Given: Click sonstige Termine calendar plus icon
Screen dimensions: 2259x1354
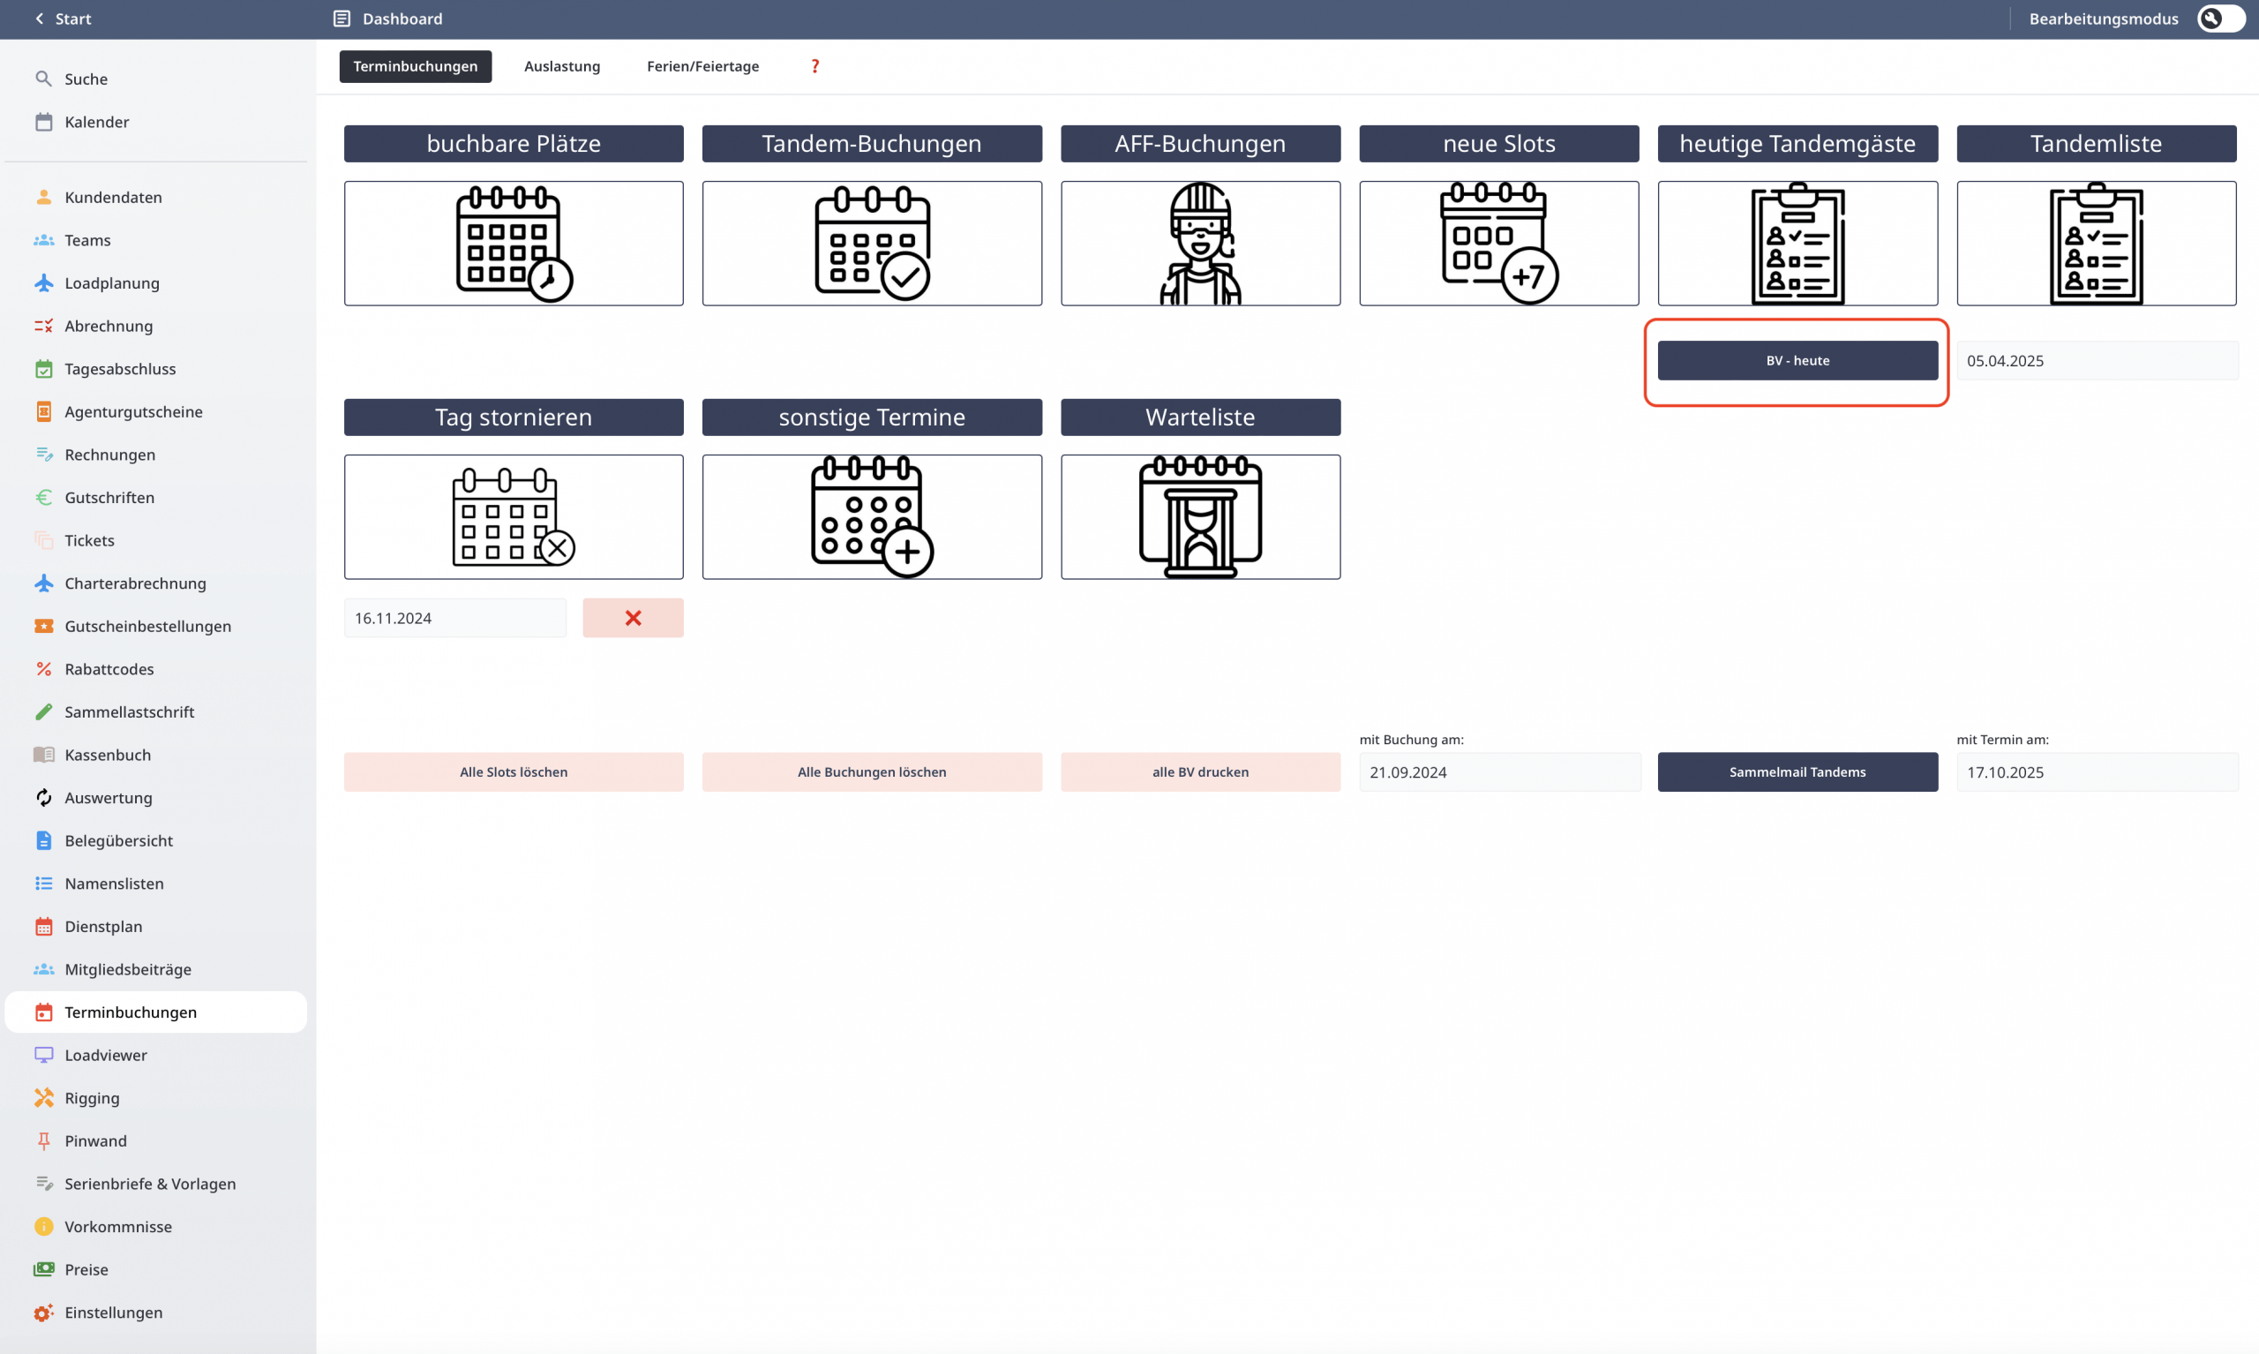Looking at the screenshot, I should (871, 516).
